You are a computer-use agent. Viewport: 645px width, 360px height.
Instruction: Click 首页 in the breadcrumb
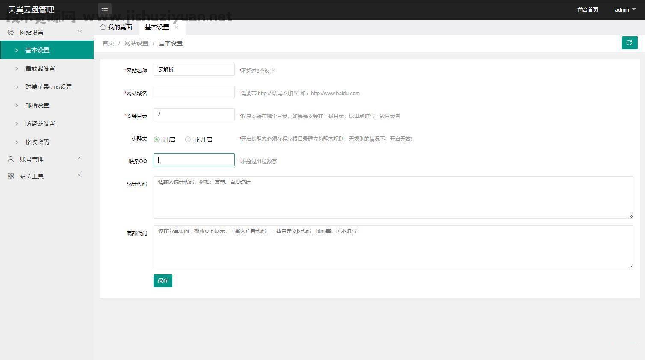tap(108, 43)
